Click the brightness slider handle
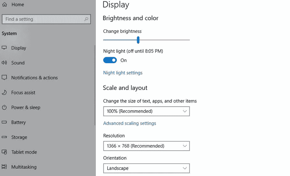Screen dimensions: 290x176 [x=138, y=40]
